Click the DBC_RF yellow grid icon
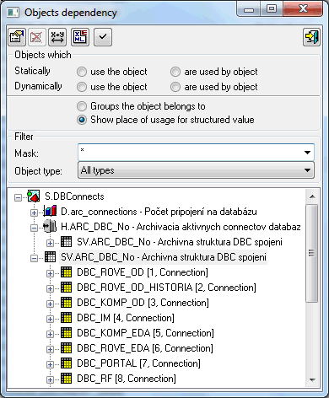Viewport: 329px width, 398px height. 66,379
